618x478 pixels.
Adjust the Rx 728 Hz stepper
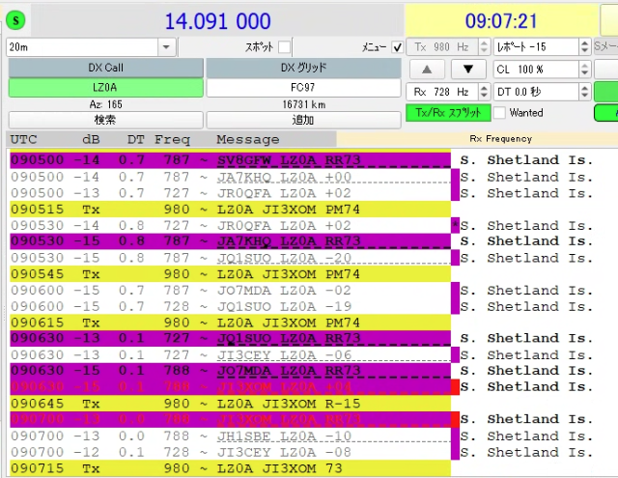(484, 92)
